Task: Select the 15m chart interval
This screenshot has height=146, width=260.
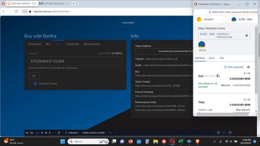Action: tap(37, 133)
